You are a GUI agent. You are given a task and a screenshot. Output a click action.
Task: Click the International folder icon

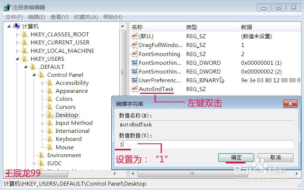50,131
